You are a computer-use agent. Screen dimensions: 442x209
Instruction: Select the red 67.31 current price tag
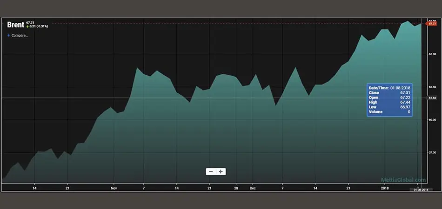point(432,24)
